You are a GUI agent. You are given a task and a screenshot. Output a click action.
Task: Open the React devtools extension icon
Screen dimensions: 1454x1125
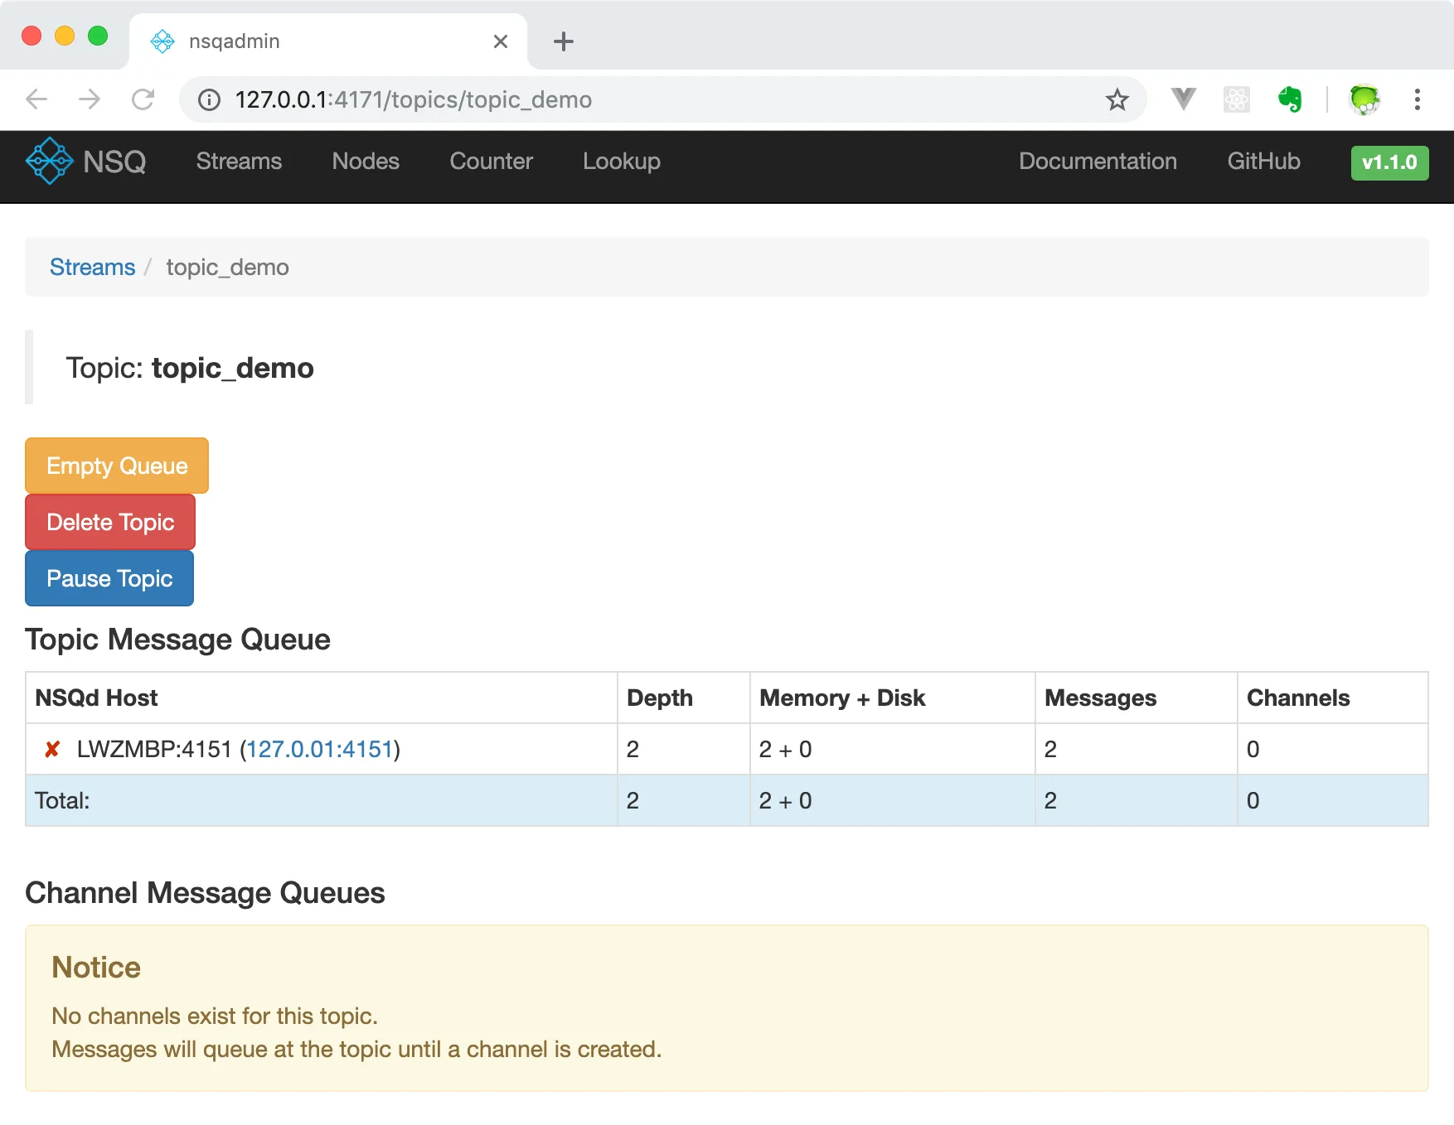tap(1236, 100)
